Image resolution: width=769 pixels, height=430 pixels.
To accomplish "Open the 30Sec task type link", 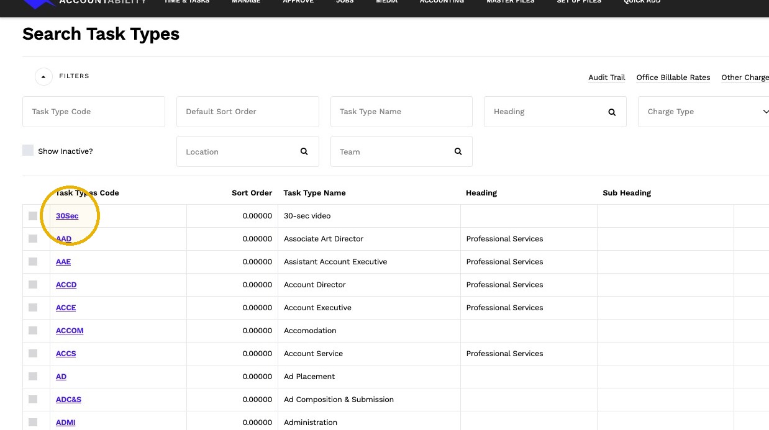I will [67, 216].
